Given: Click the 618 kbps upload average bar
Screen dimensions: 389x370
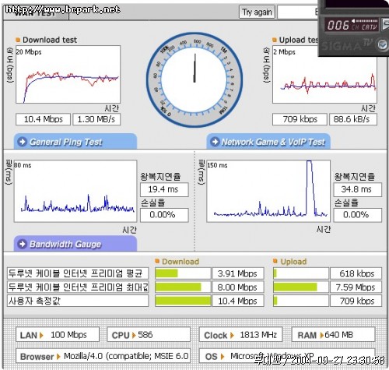Looking at the screenshot, I should [x=301, y=273].
